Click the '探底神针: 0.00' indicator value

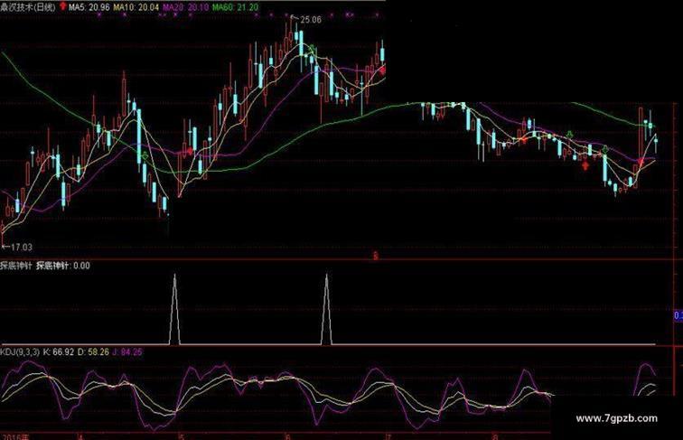tap(62, 266)
